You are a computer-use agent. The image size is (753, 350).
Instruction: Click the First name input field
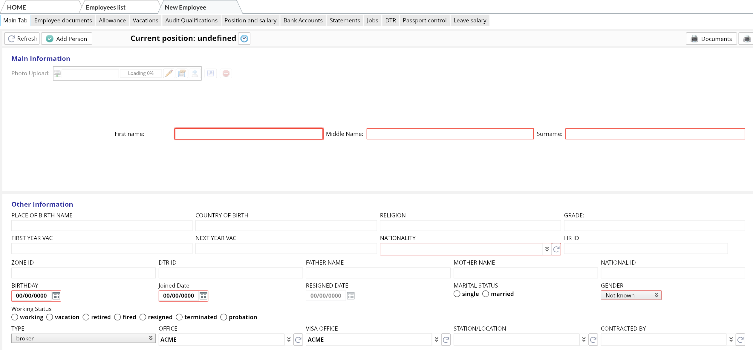point(249,134)
